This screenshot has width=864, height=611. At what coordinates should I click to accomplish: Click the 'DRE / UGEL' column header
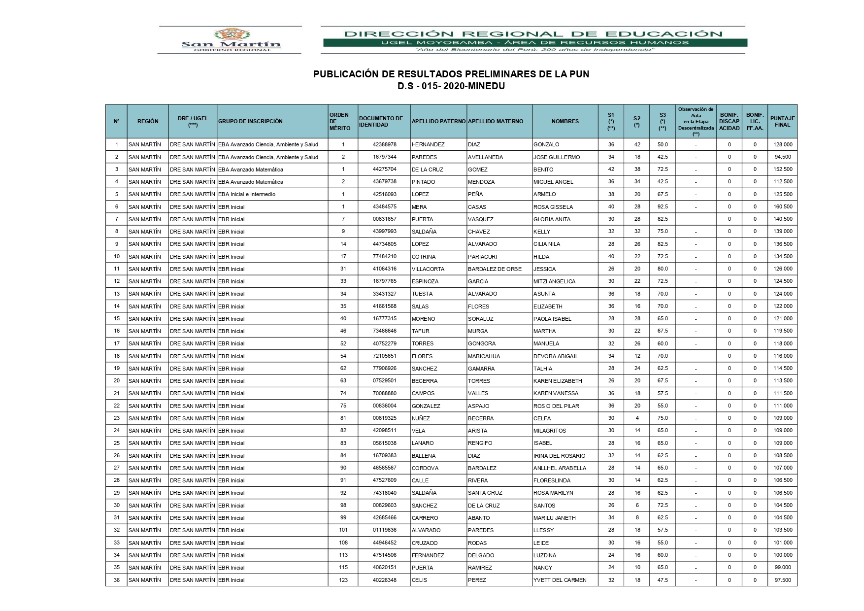(193, 121)
